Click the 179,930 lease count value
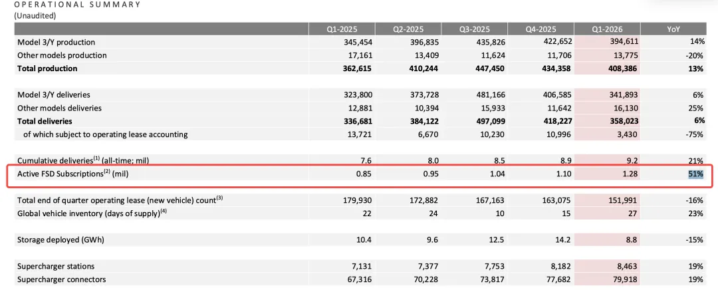This screenshot has height=290, width=718. [x=358, y=200]
